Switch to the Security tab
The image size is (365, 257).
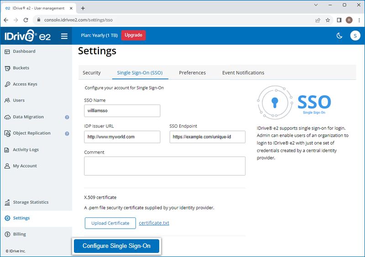[92, 72]
